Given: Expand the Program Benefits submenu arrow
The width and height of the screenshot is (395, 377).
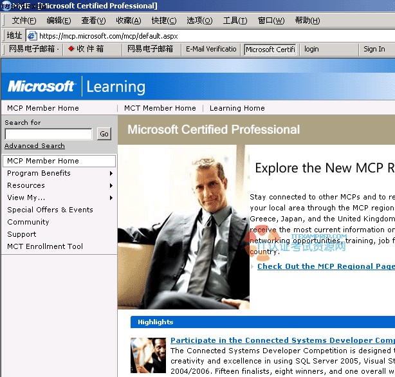Looking at the screenshot, I should coord(111,174).
